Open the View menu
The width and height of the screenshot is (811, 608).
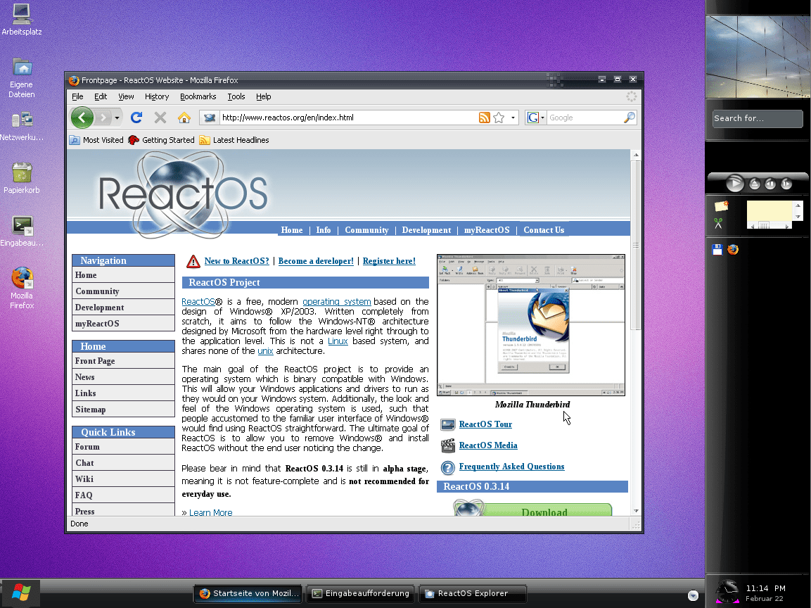pos(126,97)
